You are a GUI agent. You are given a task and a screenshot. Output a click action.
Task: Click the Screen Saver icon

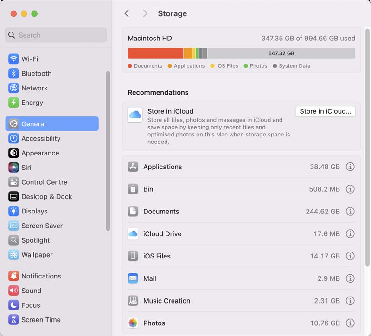coord(13,226)
